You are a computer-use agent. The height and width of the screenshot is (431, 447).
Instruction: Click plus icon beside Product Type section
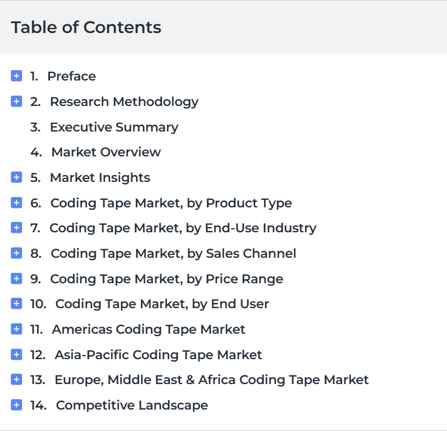(x=17, y=203)
